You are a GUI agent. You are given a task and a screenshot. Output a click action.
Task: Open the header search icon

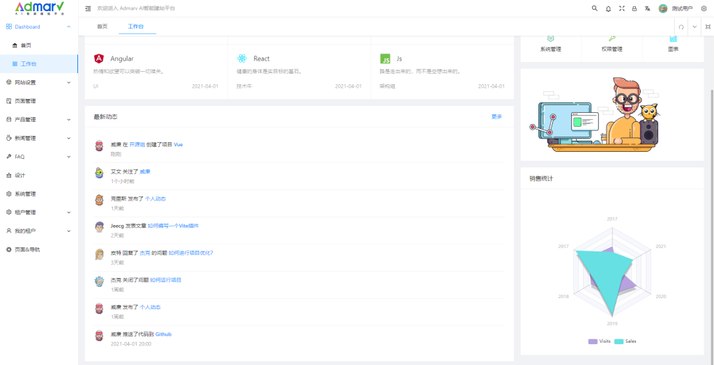tap(594, 8)
